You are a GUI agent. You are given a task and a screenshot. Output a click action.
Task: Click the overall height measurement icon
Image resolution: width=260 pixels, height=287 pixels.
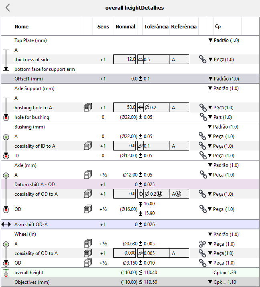click(x=6, y=273)
